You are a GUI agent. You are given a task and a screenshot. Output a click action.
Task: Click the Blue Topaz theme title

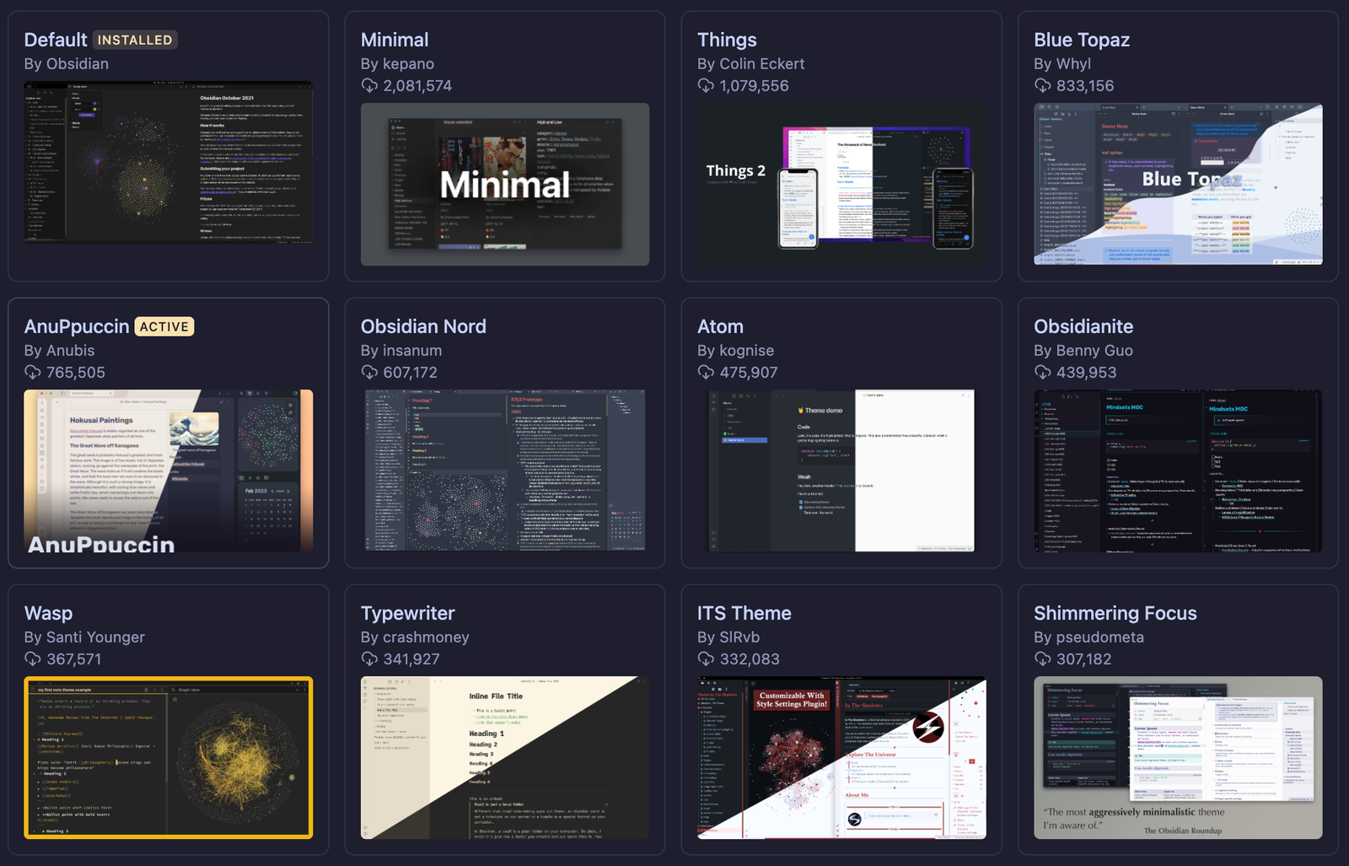point(1081,40)
